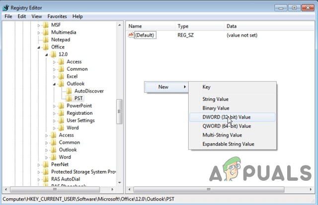Click the tree pane scroll-down arrow
Screen dimensions: 318x205
119,182
